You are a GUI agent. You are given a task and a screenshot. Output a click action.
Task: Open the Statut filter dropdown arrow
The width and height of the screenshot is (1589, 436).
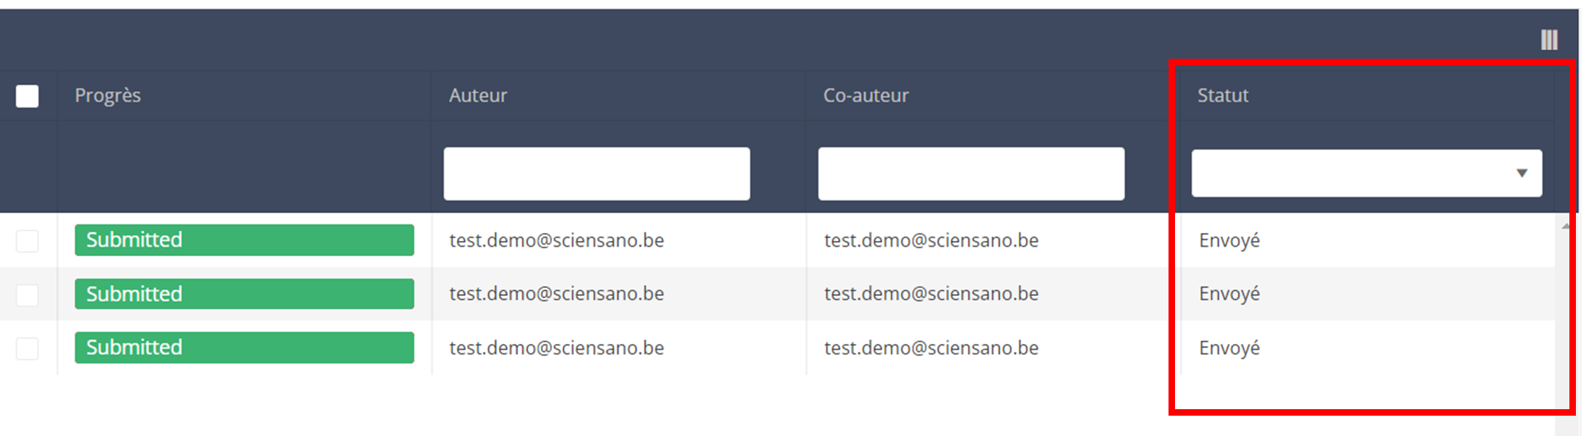point(1521,173)
